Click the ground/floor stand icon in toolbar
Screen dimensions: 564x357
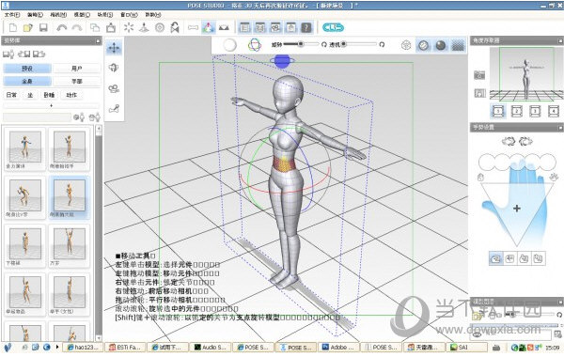point(144,27)
